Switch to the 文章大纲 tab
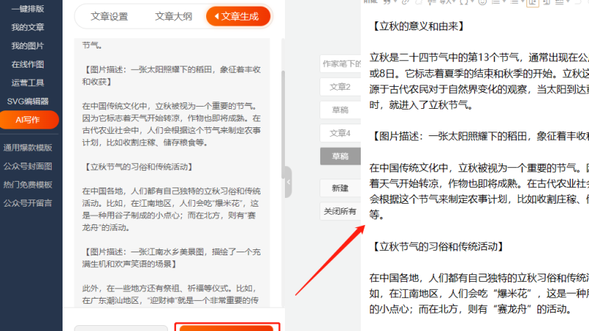The width and height of the screenshot is (589, 331). (174, 15)
